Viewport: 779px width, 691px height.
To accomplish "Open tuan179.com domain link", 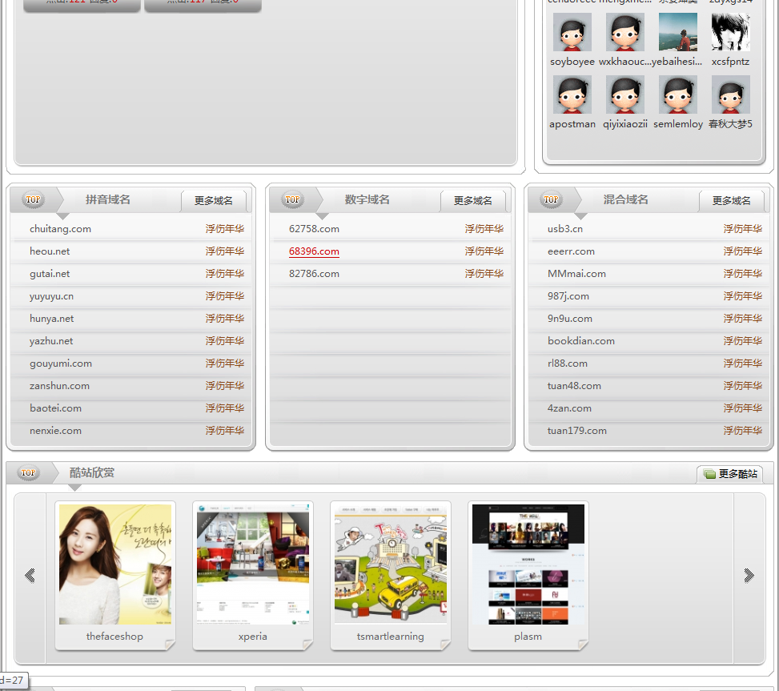I will (576, 431).
